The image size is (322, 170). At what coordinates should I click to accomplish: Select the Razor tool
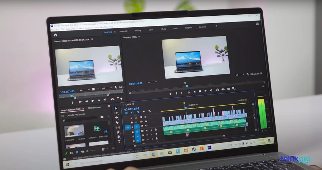[x=117, y=122]
